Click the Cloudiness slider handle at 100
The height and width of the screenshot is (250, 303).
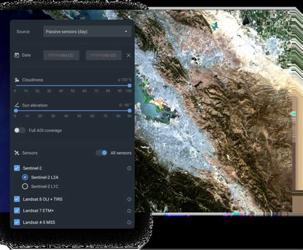(x=130, y=86)
